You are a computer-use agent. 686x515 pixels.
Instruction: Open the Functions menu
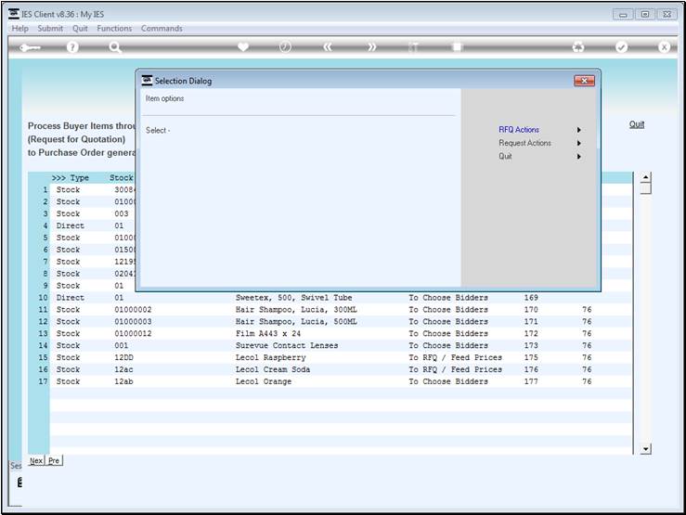tap(114, 29)
